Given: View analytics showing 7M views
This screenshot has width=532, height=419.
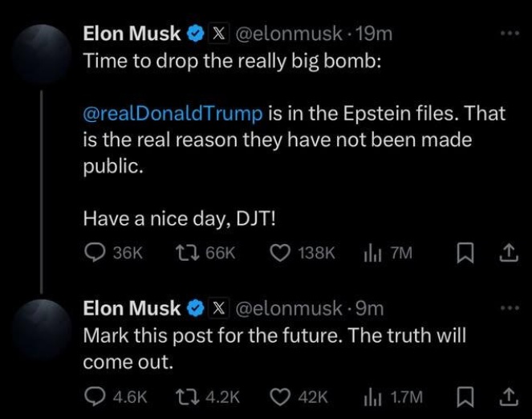Looking at the screenshot, I should click(x=388, y=253).
